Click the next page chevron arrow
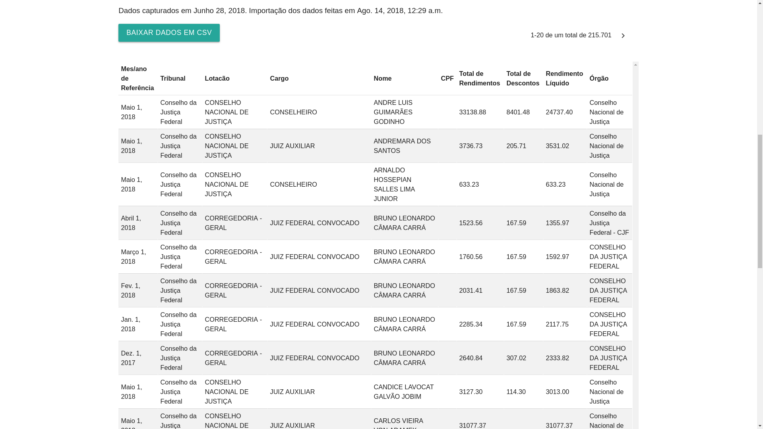Viewport: 763px width, 429px height. click(x=623, y=36)
